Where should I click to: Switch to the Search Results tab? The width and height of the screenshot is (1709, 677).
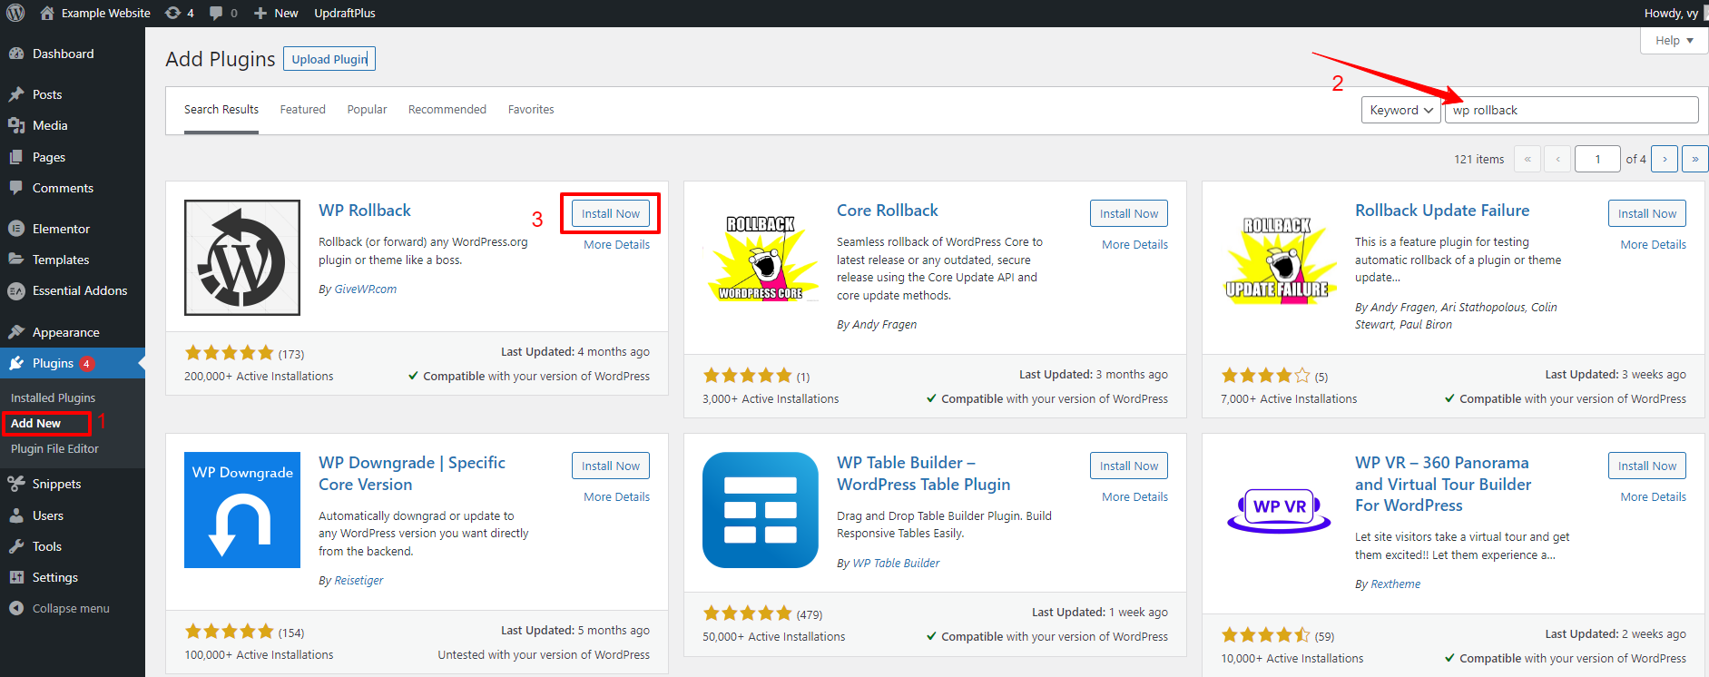[221, 110]
